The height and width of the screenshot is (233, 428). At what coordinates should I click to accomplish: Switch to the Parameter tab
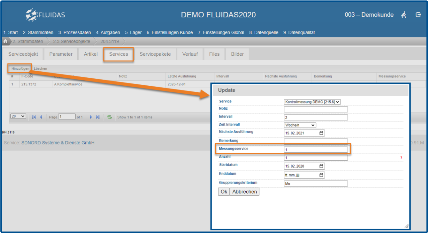point(61,54)
